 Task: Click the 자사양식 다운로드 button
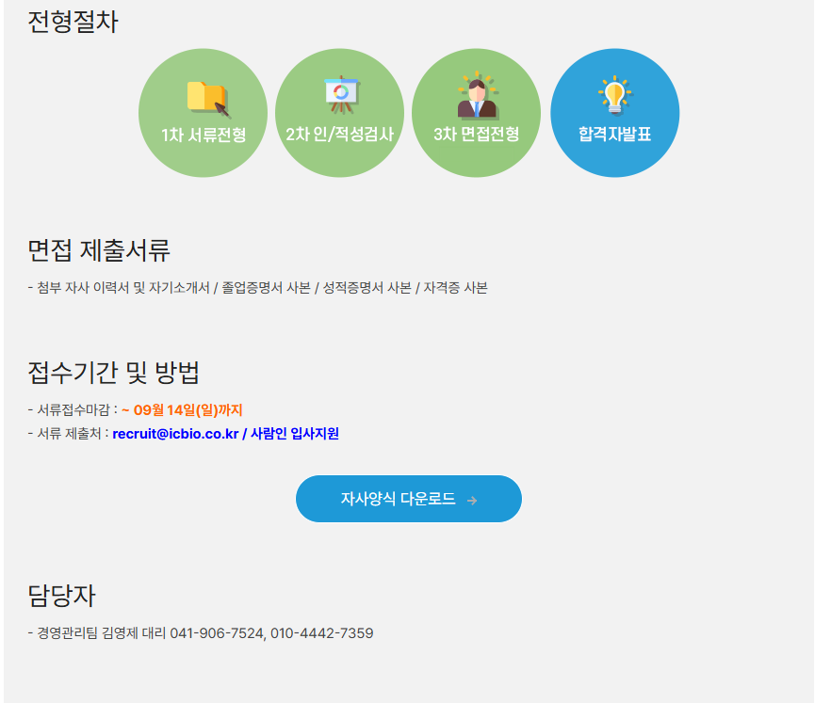(409, 499)
